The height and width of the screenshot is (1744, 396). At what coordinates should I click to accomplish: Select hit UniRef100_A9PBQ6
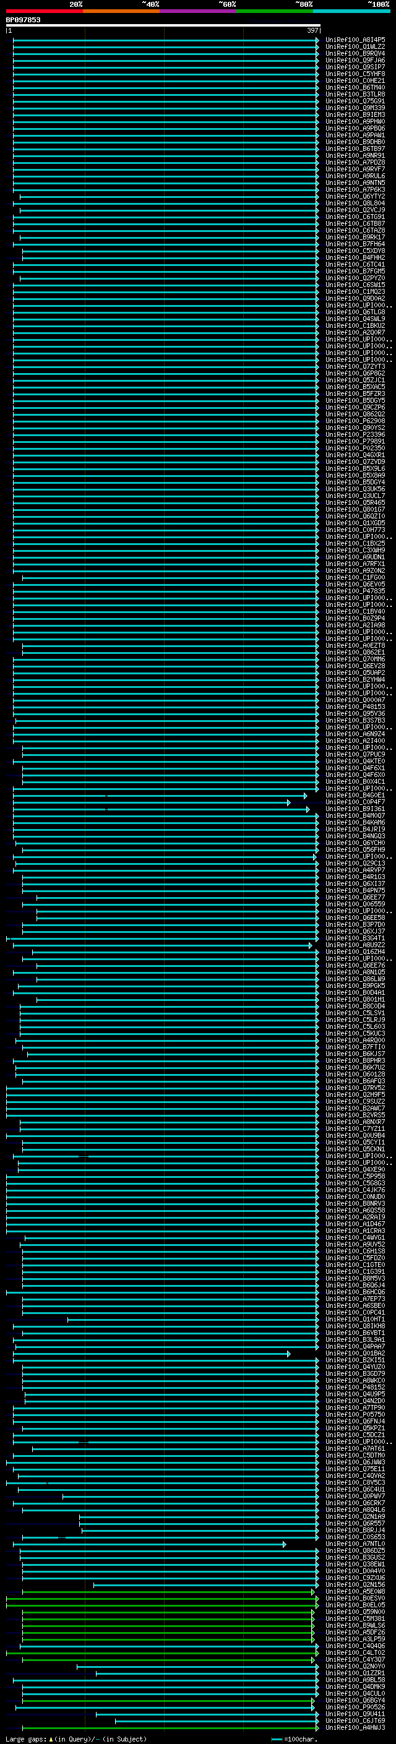click(355, 129)
